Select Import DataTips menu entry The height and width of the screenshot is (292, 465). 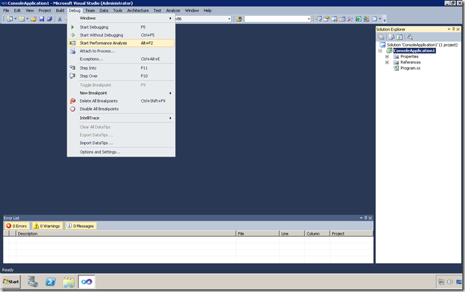121,143
